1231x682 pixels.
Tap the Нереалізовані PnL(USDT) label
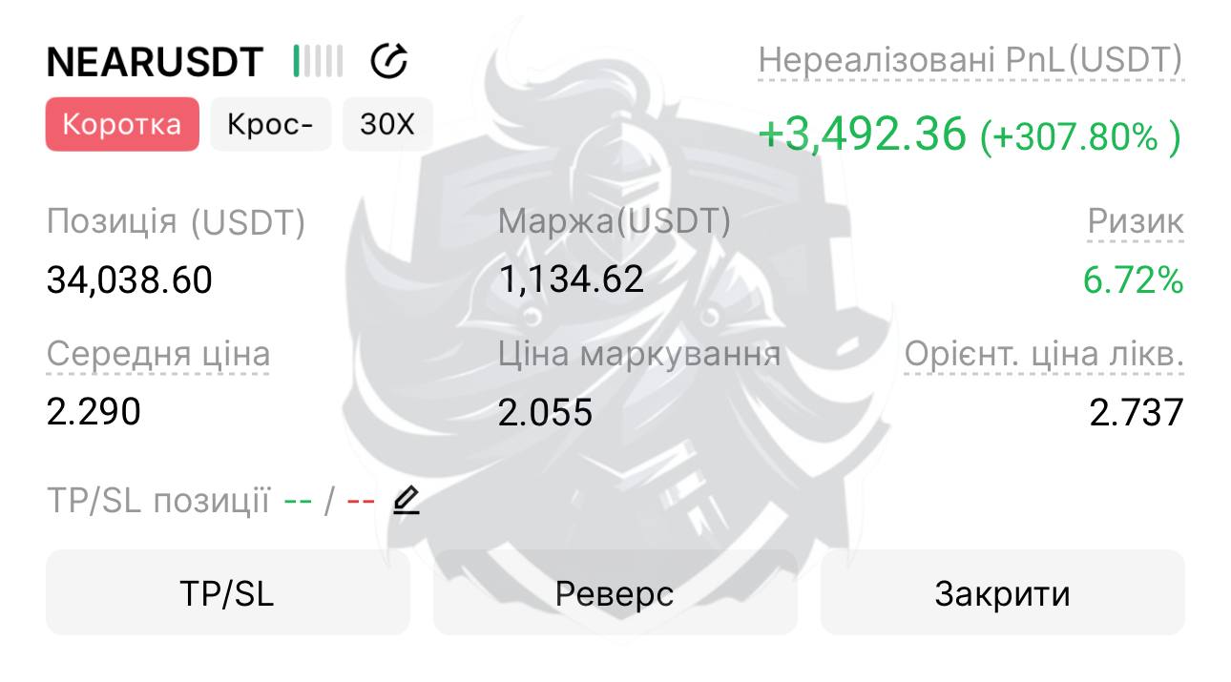(970, 61)
